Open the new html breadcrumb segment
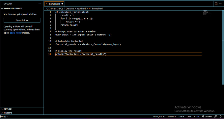 pos(81,9)
